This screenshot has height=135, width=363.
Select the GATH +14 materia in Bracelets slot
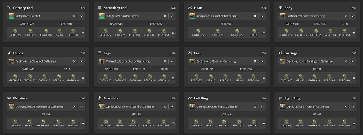(133, 123)
